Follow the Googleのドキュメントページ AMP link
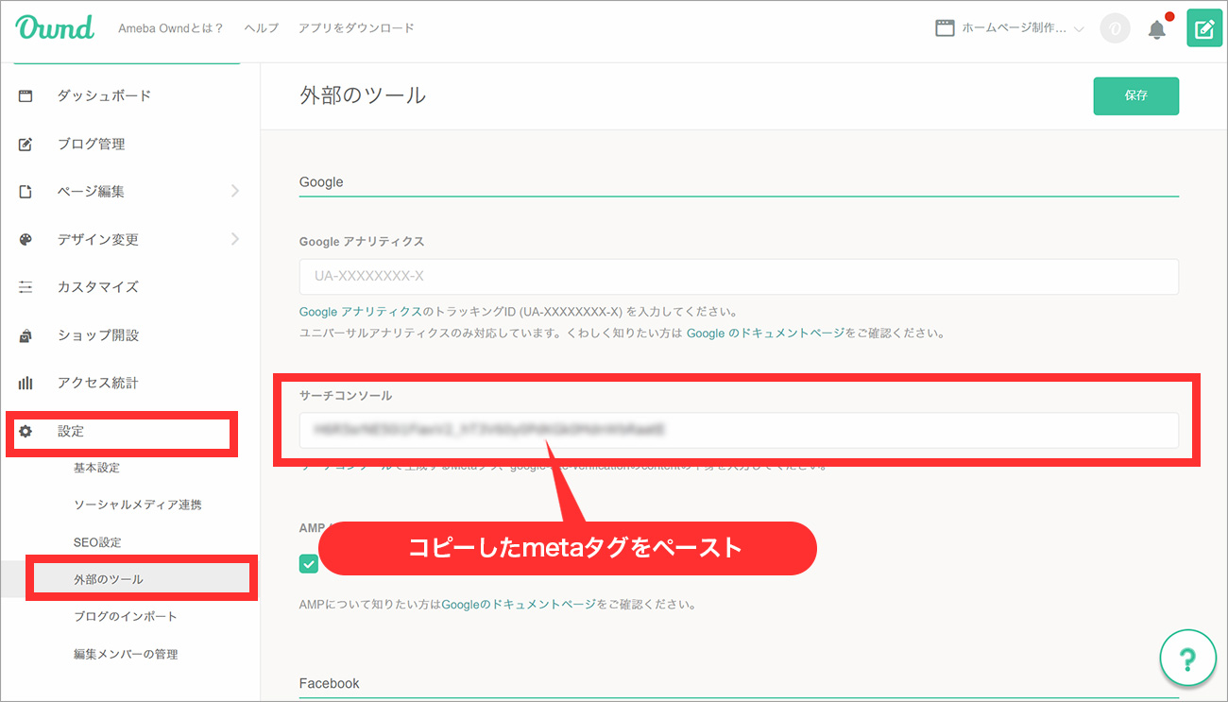The width and height of the screenshot is (1228, 702). pyautogui.click(x=519, y=604)
